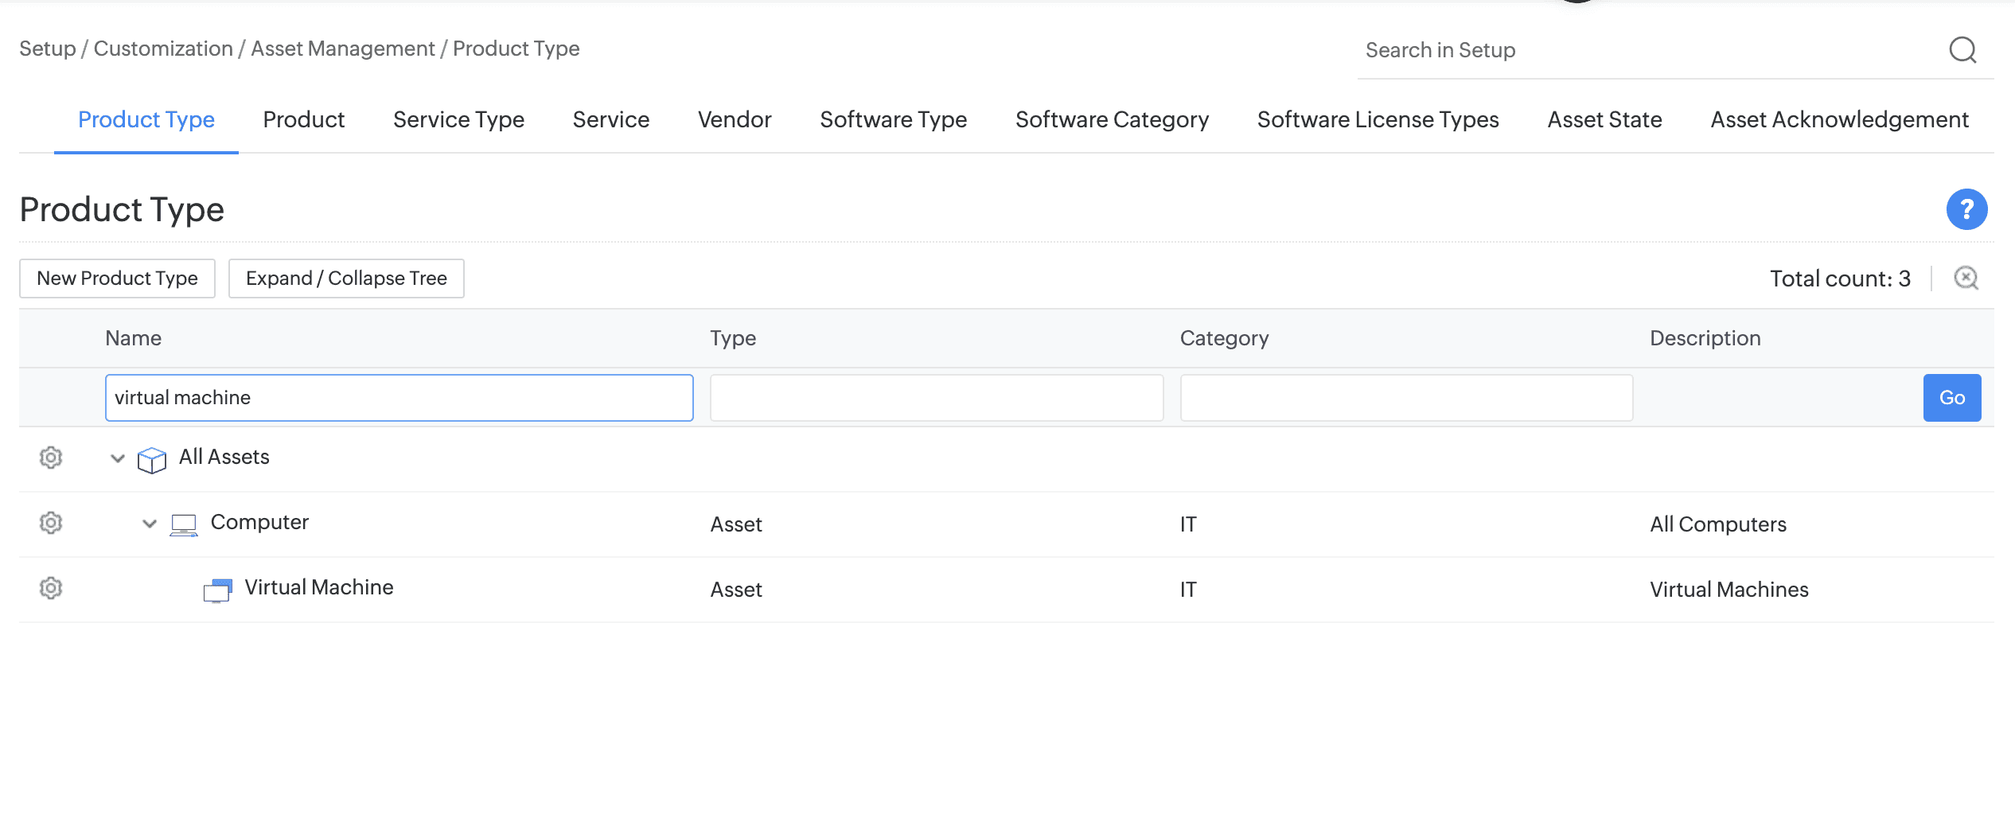Click the clear search icon near Total count
2015x818 pixels.
click(1966, 279)
